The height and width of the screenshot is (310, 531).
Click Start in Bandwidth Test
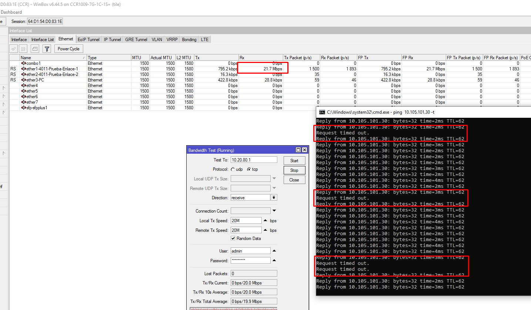pyautogui.click(x=294, y=161)
